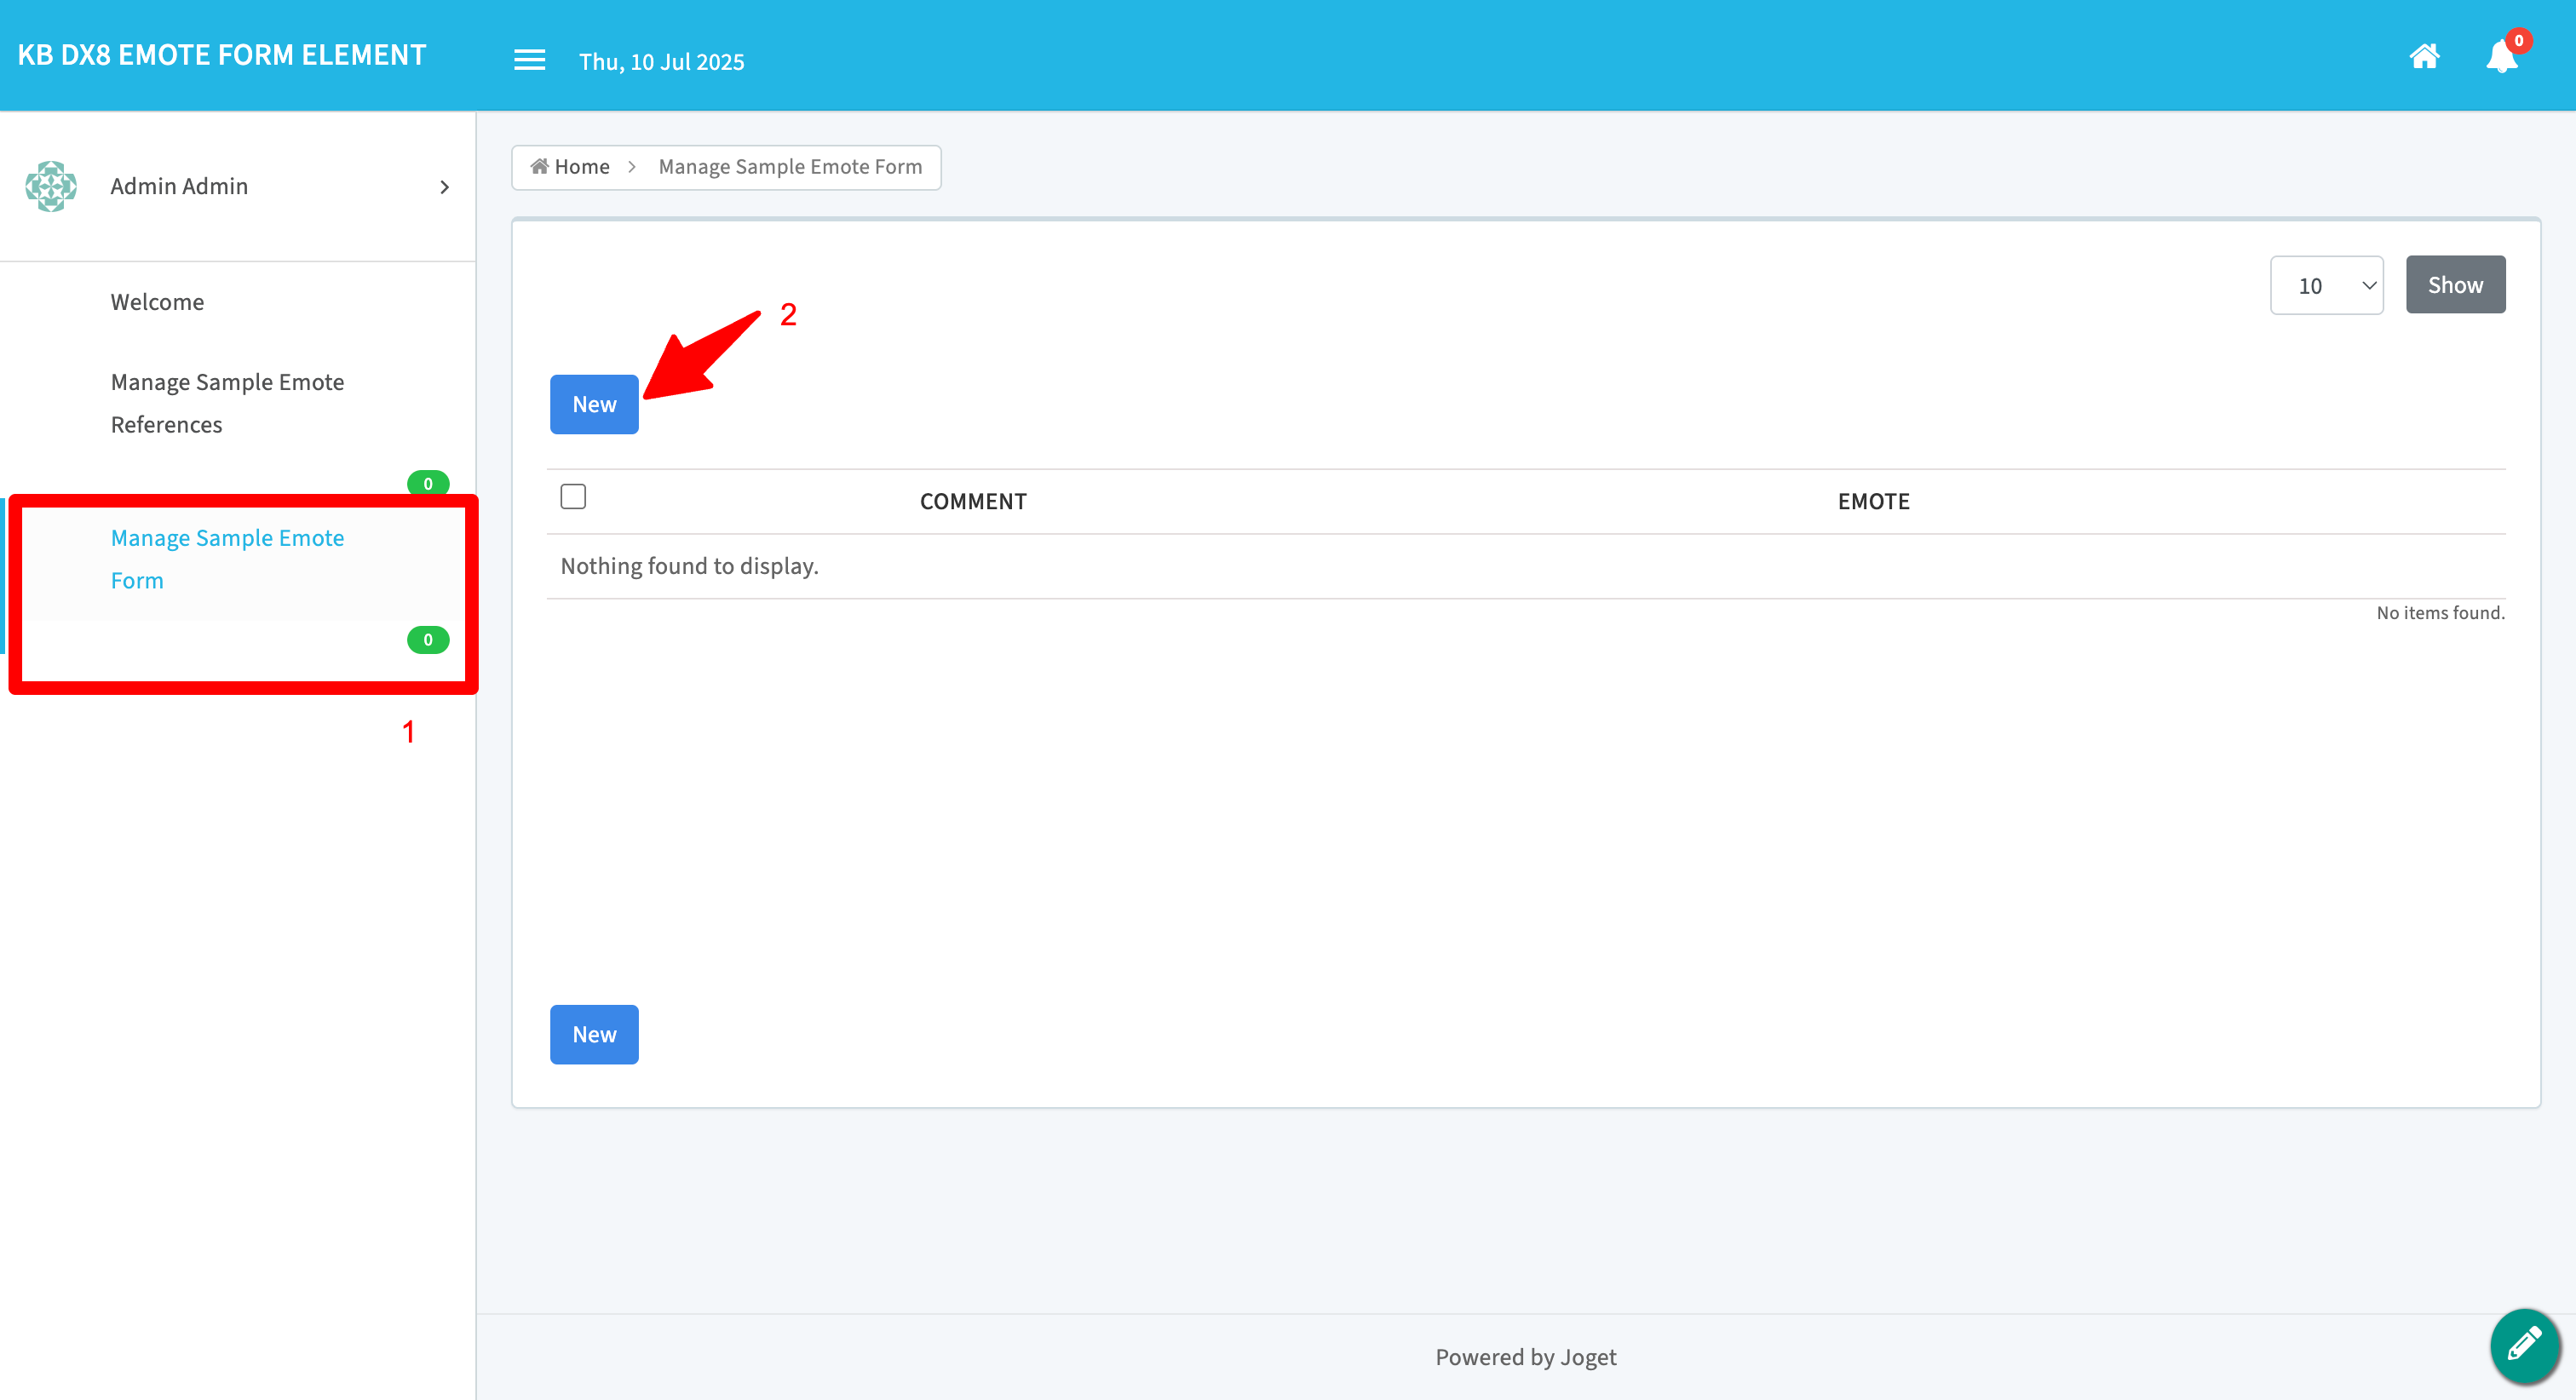
Task: Click Home breadcrumb link
Action: click(x=570, y=167)
